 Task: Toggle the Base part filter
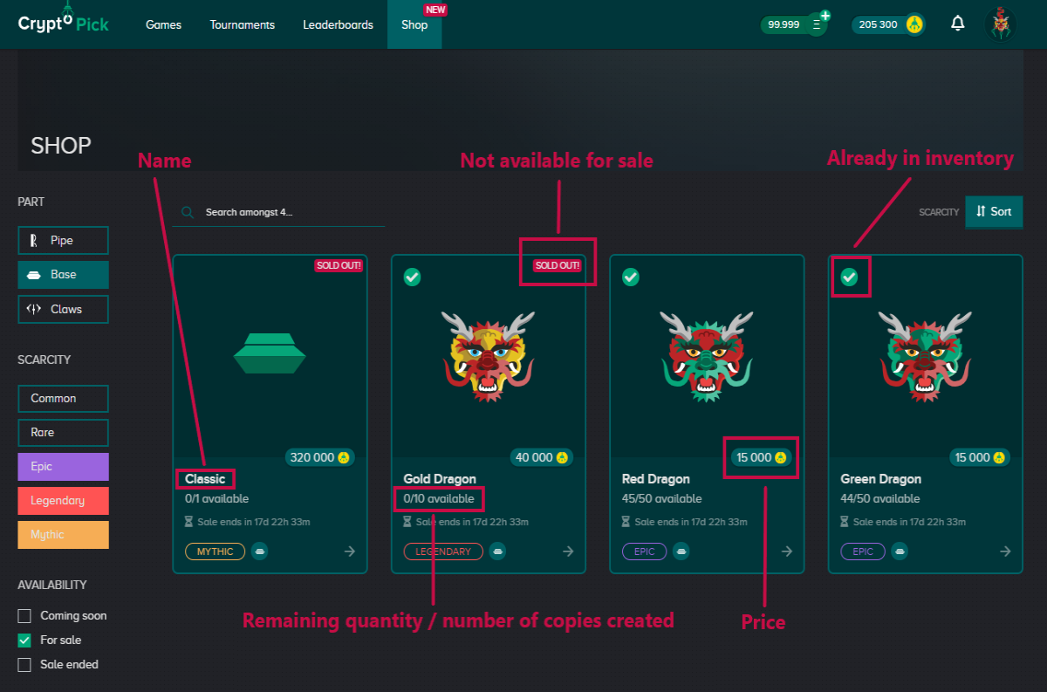tap(63, 274)
